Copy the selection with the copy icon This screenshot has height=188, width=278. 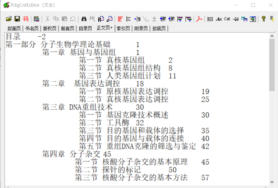[x=56, y=19]
